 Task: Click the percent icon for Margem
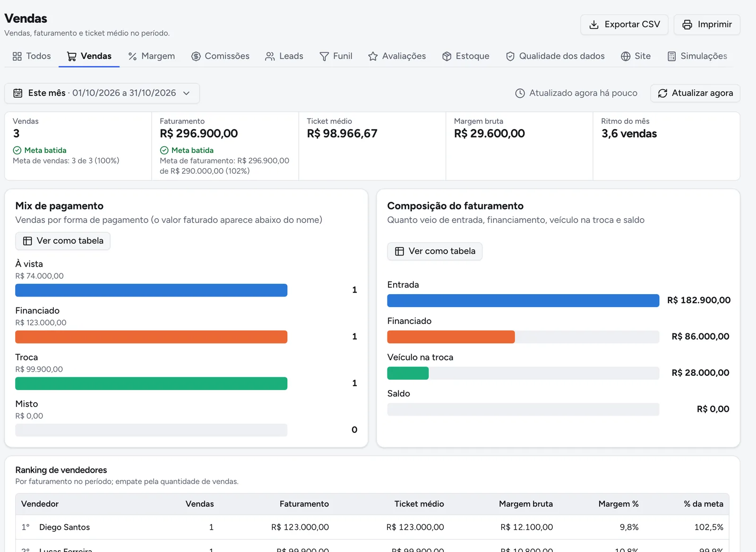[x=132, y=56]
